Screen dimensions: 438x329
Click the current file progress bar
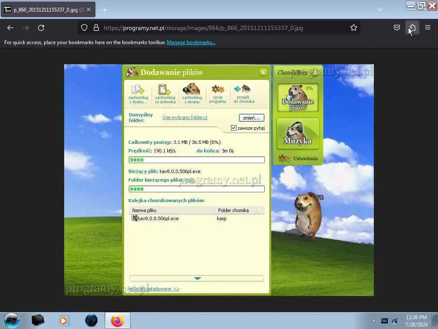click(197, 189)
